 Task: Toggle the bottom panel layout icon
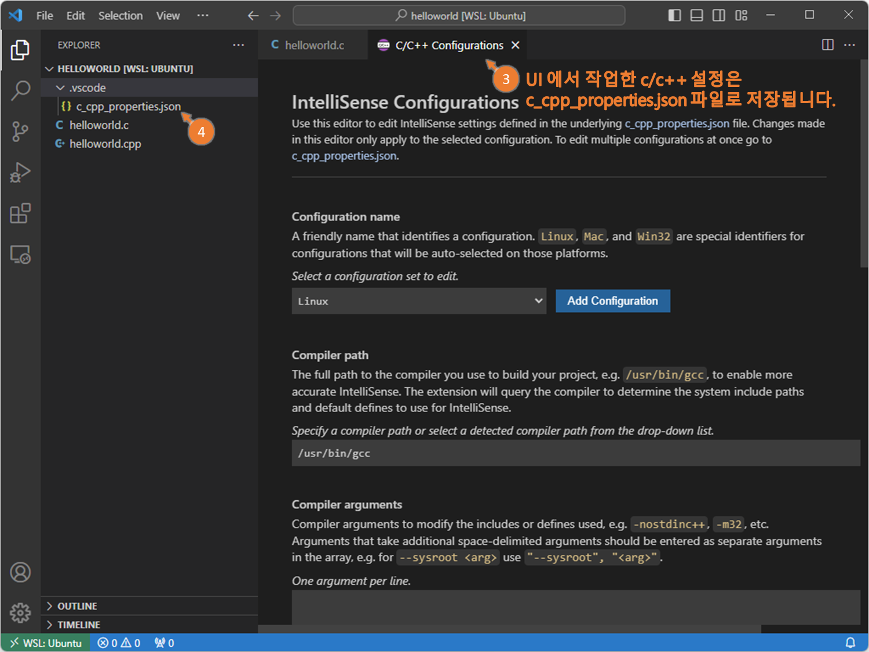(696, 16)
